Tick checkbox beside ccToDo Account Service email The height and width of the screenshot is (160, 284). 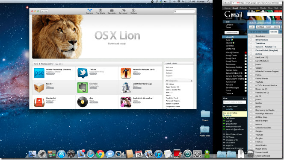click(x=251, y=85)
